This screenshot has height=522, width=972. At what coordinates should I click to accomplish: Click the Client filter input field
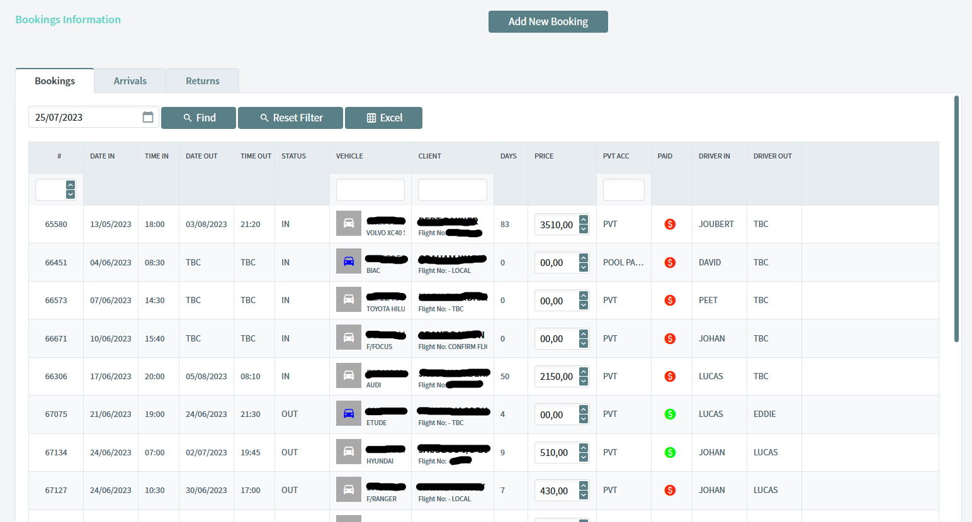452,189
